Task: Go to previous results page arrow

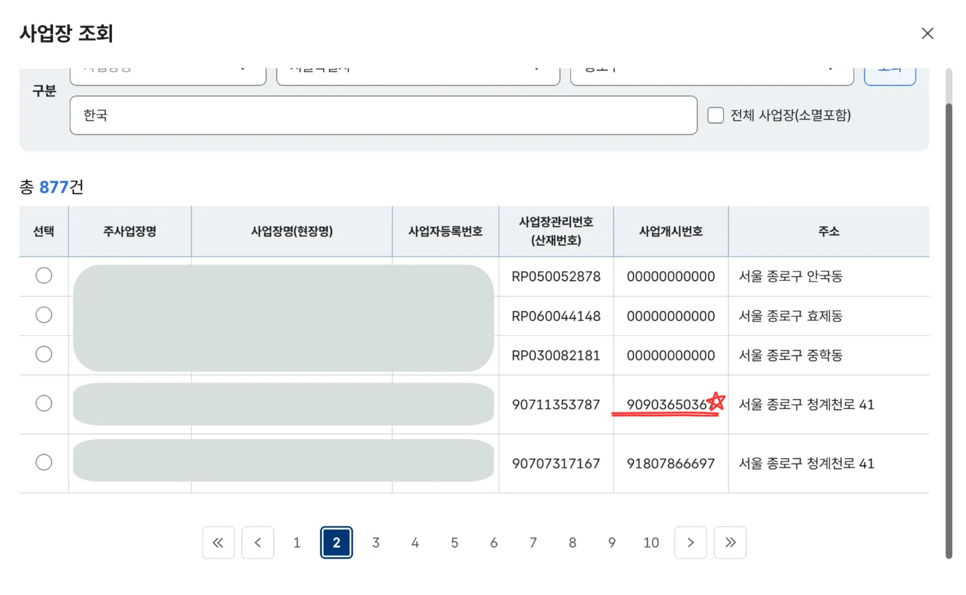Action: pyautogui.click(x=258, y=542)
